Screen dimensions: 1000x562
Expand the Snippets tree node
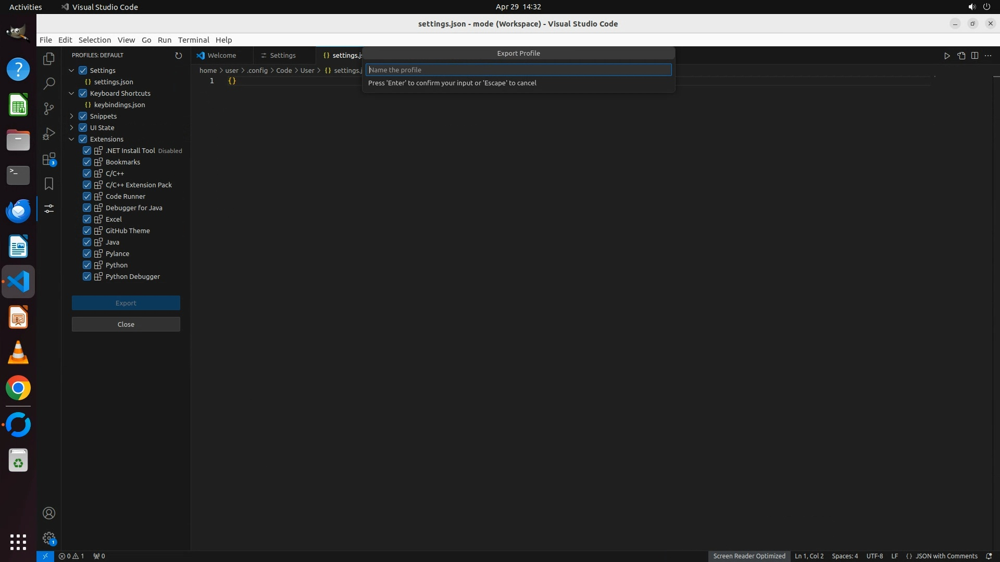pyautogui.click(x=72, y=116)
